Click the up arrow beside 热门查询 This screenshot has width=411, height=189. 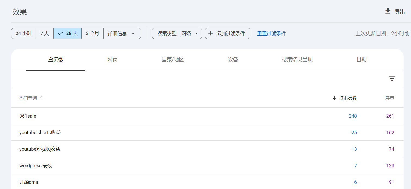(42, 98)
